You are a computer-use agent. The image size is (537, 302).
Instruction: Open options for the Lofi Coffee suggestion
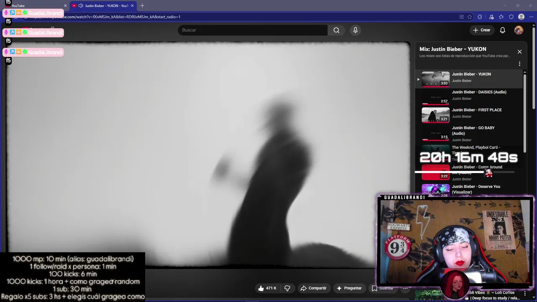pos(525,293)
